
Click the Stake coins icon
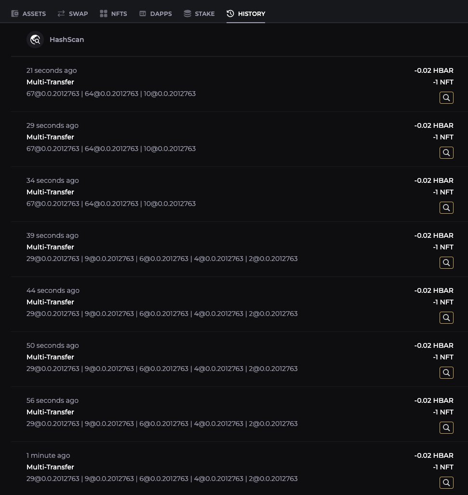point(187,13)
